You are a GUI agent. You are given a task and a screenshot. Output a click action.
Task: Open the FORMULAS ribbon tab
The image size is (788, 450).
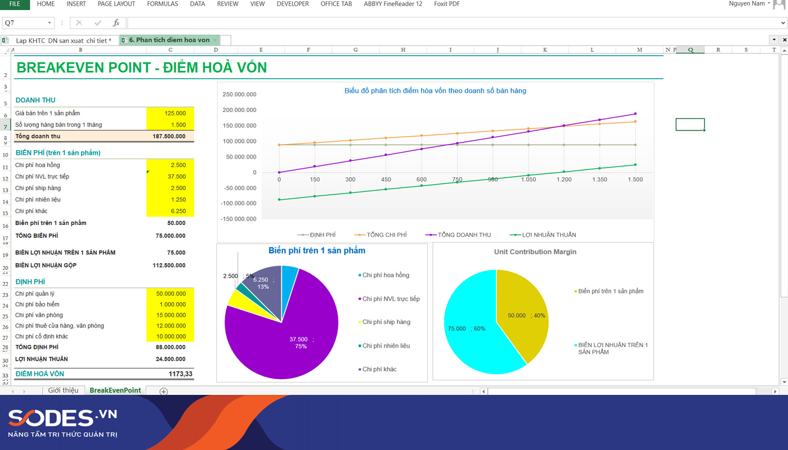coord(162,4)
